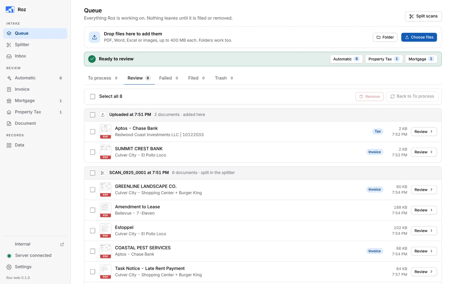Screen dimensions: 455x284
Task: Filter by the Property Tax 1 chip
Action: pyautogui.click(x=384, y=59)
